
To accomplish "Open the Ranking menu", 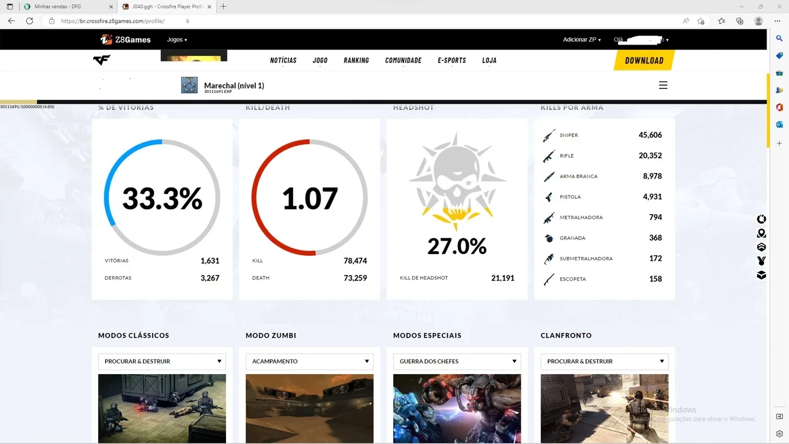I will (356, 60).
